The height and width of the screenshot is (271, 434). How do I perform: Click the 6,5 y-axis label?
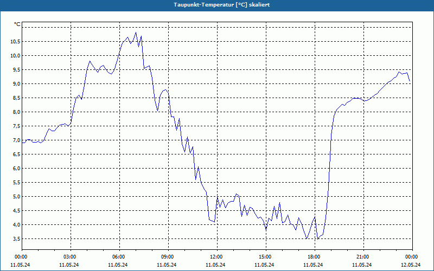point(16,154)
